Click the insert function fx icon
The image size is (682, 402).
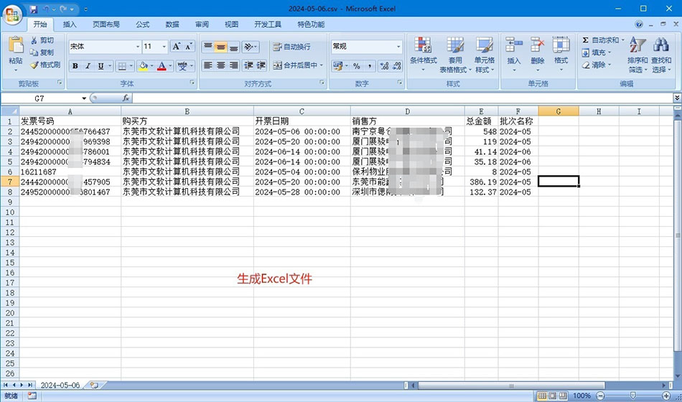[x=126, y=98]
